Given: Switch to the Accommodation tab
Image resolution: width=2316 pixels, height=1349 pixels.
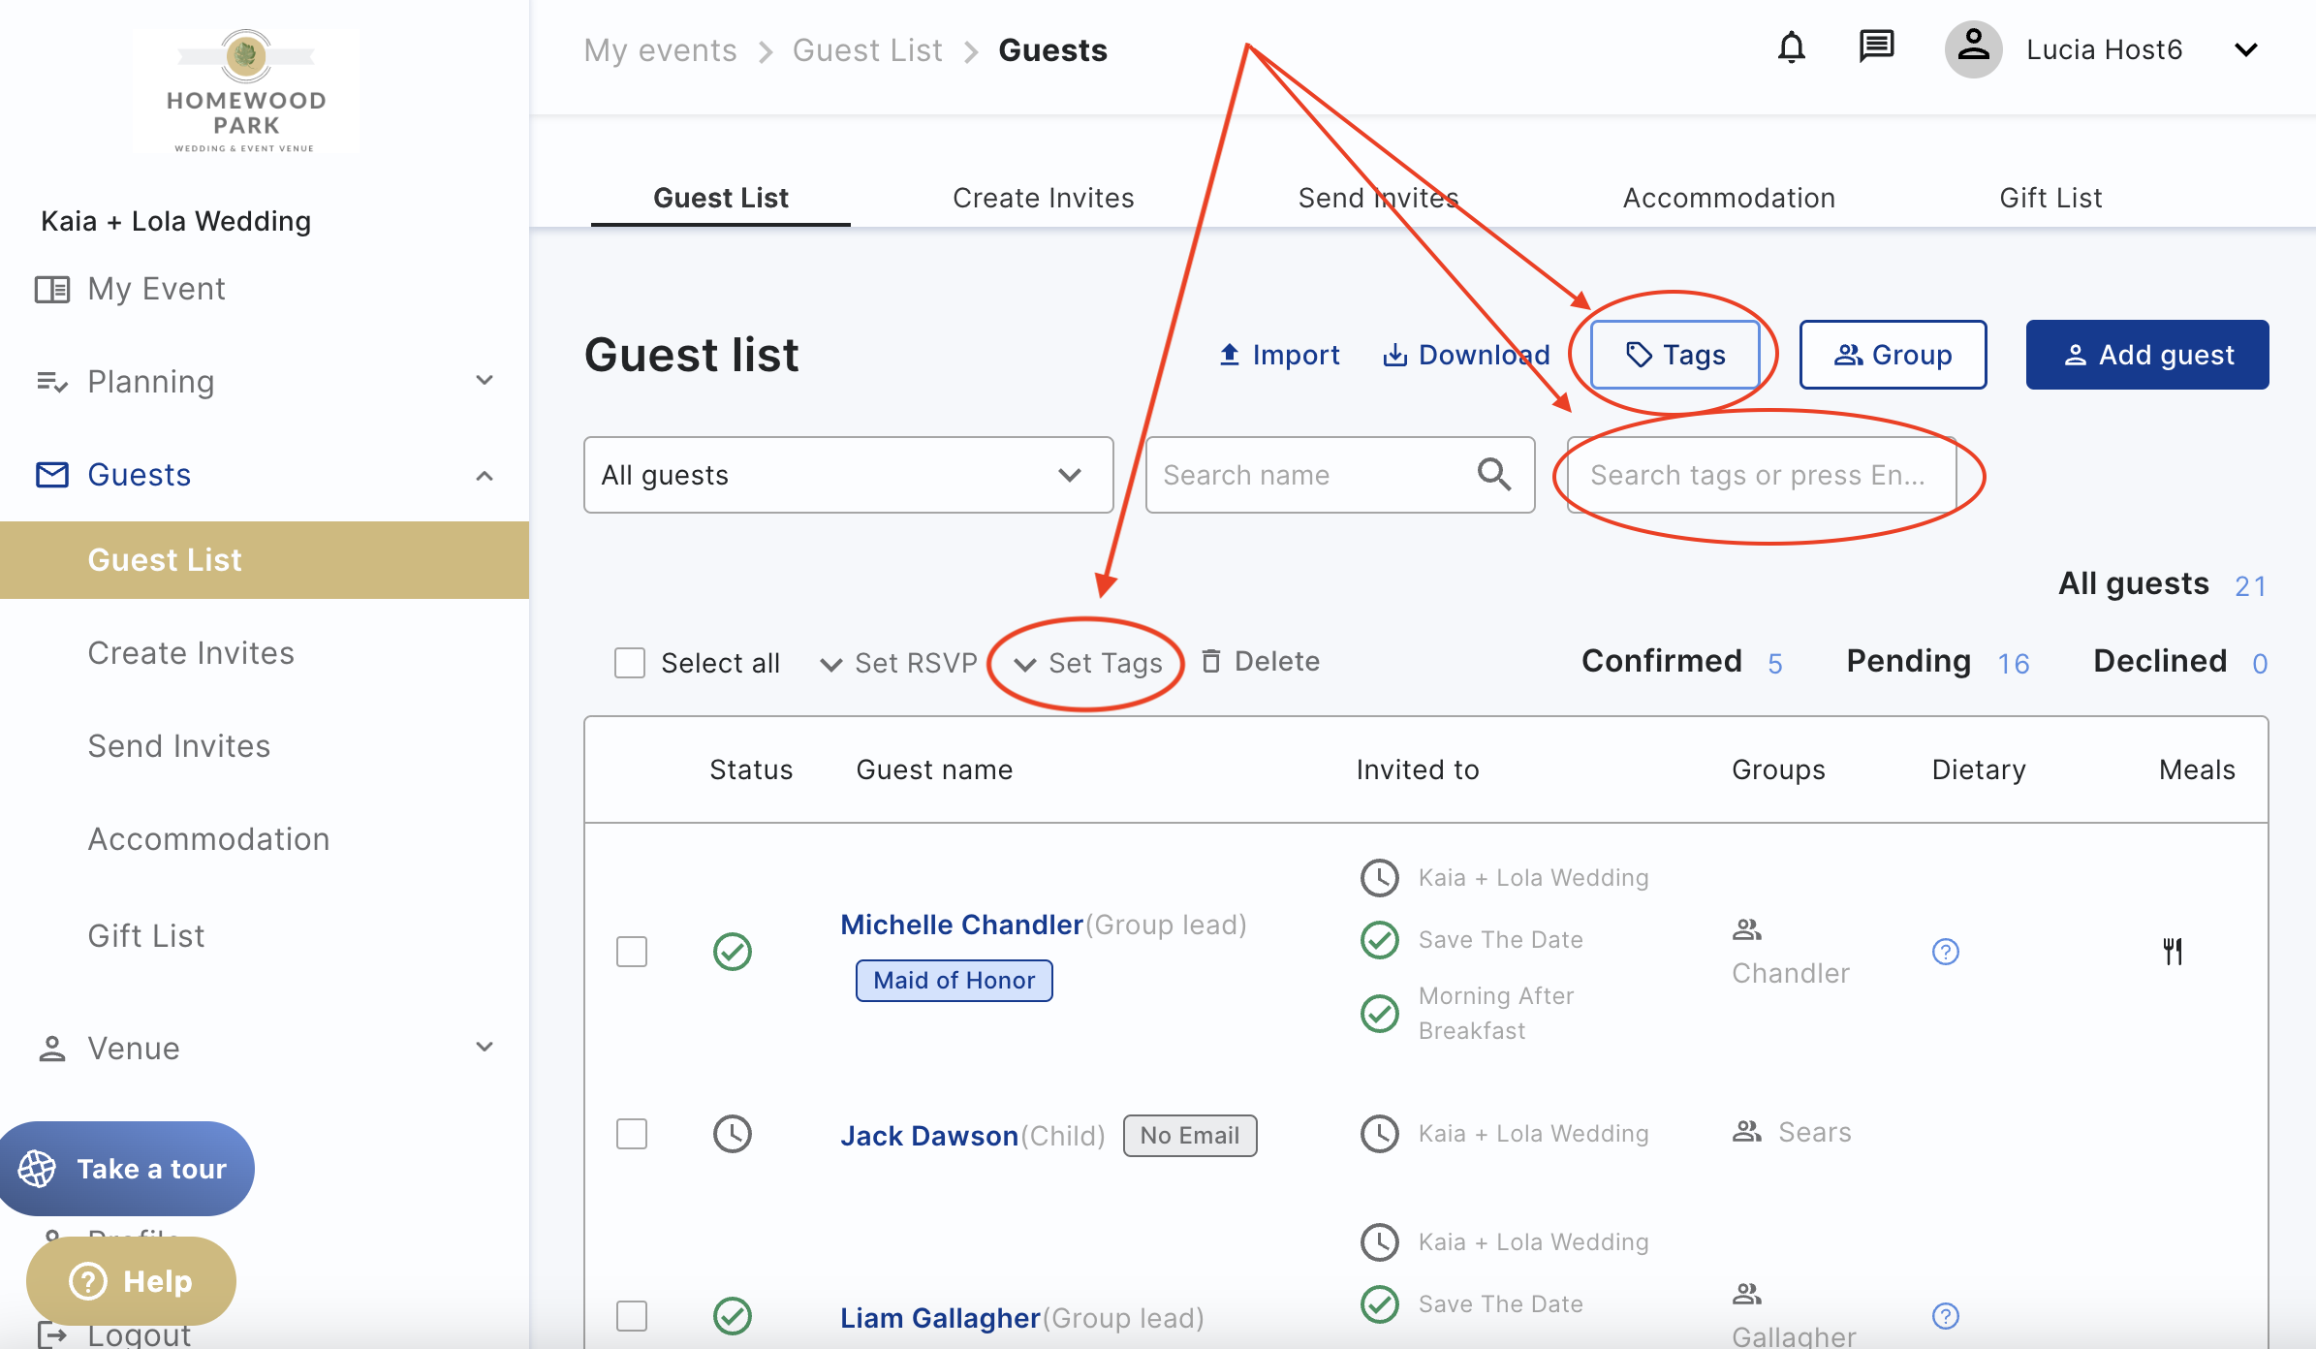Looking at the screenshot, I should click(1729, 198).
